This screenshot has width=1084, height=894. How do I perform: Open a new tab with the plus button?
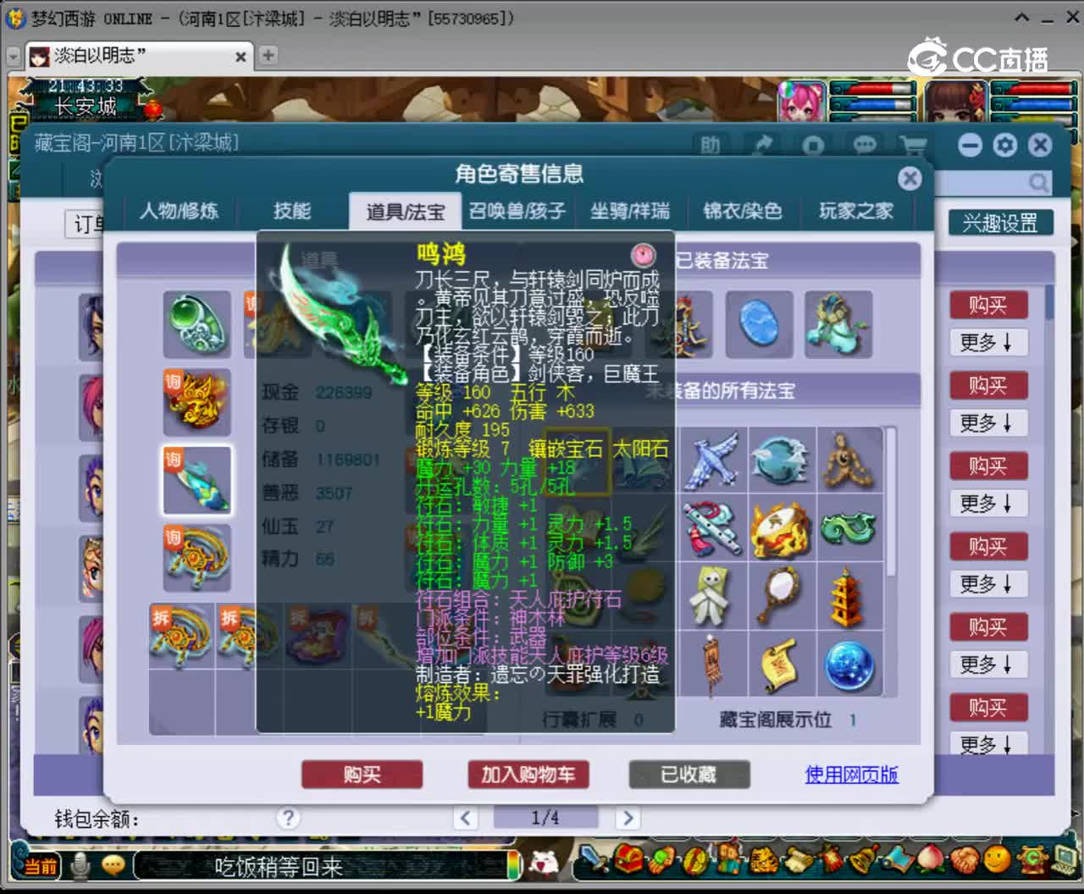[x=268, y=56]
